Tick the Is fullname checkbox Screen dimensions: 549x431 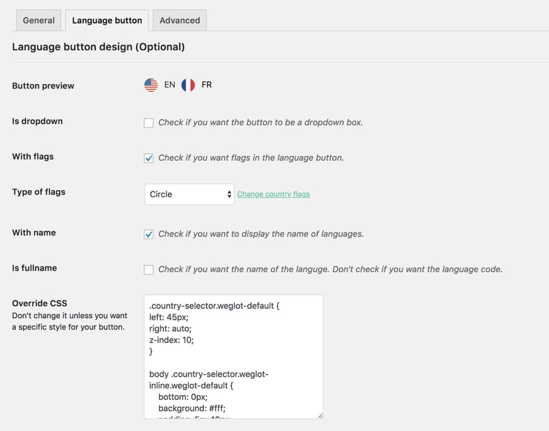[x=149, y=270]
